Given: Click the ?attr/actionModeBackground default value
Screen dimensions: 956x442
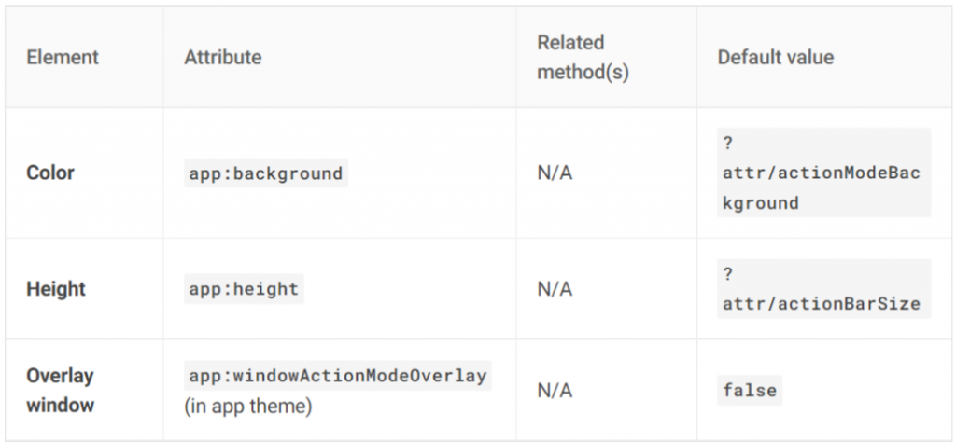Looking at the screenshot, I should [822, 173].
